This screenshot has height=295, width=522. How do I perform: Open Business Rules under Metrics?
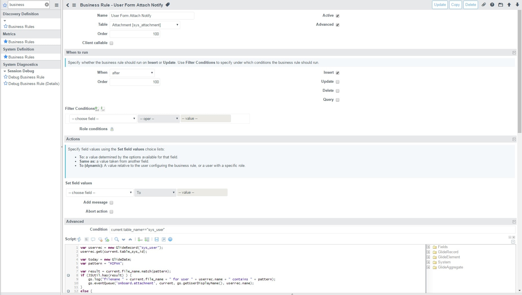[x=21, y=42]
